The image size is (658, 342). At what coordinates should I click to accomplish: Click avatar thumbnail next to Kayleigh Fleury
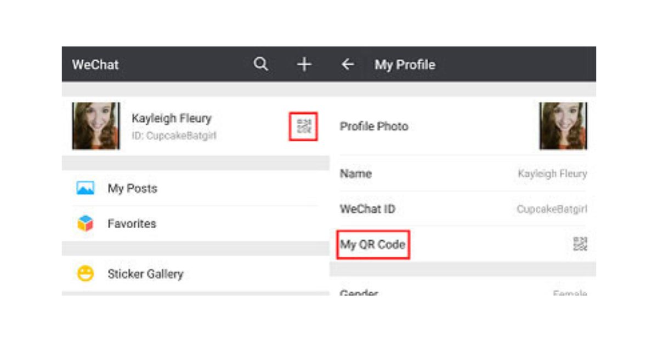(96, 126)
